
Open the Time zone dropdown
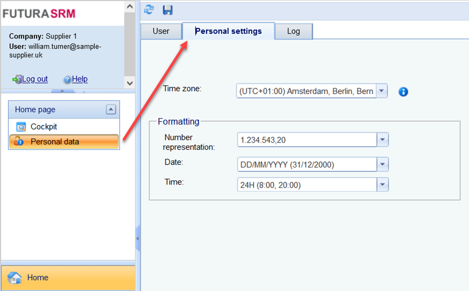point(381,91)
